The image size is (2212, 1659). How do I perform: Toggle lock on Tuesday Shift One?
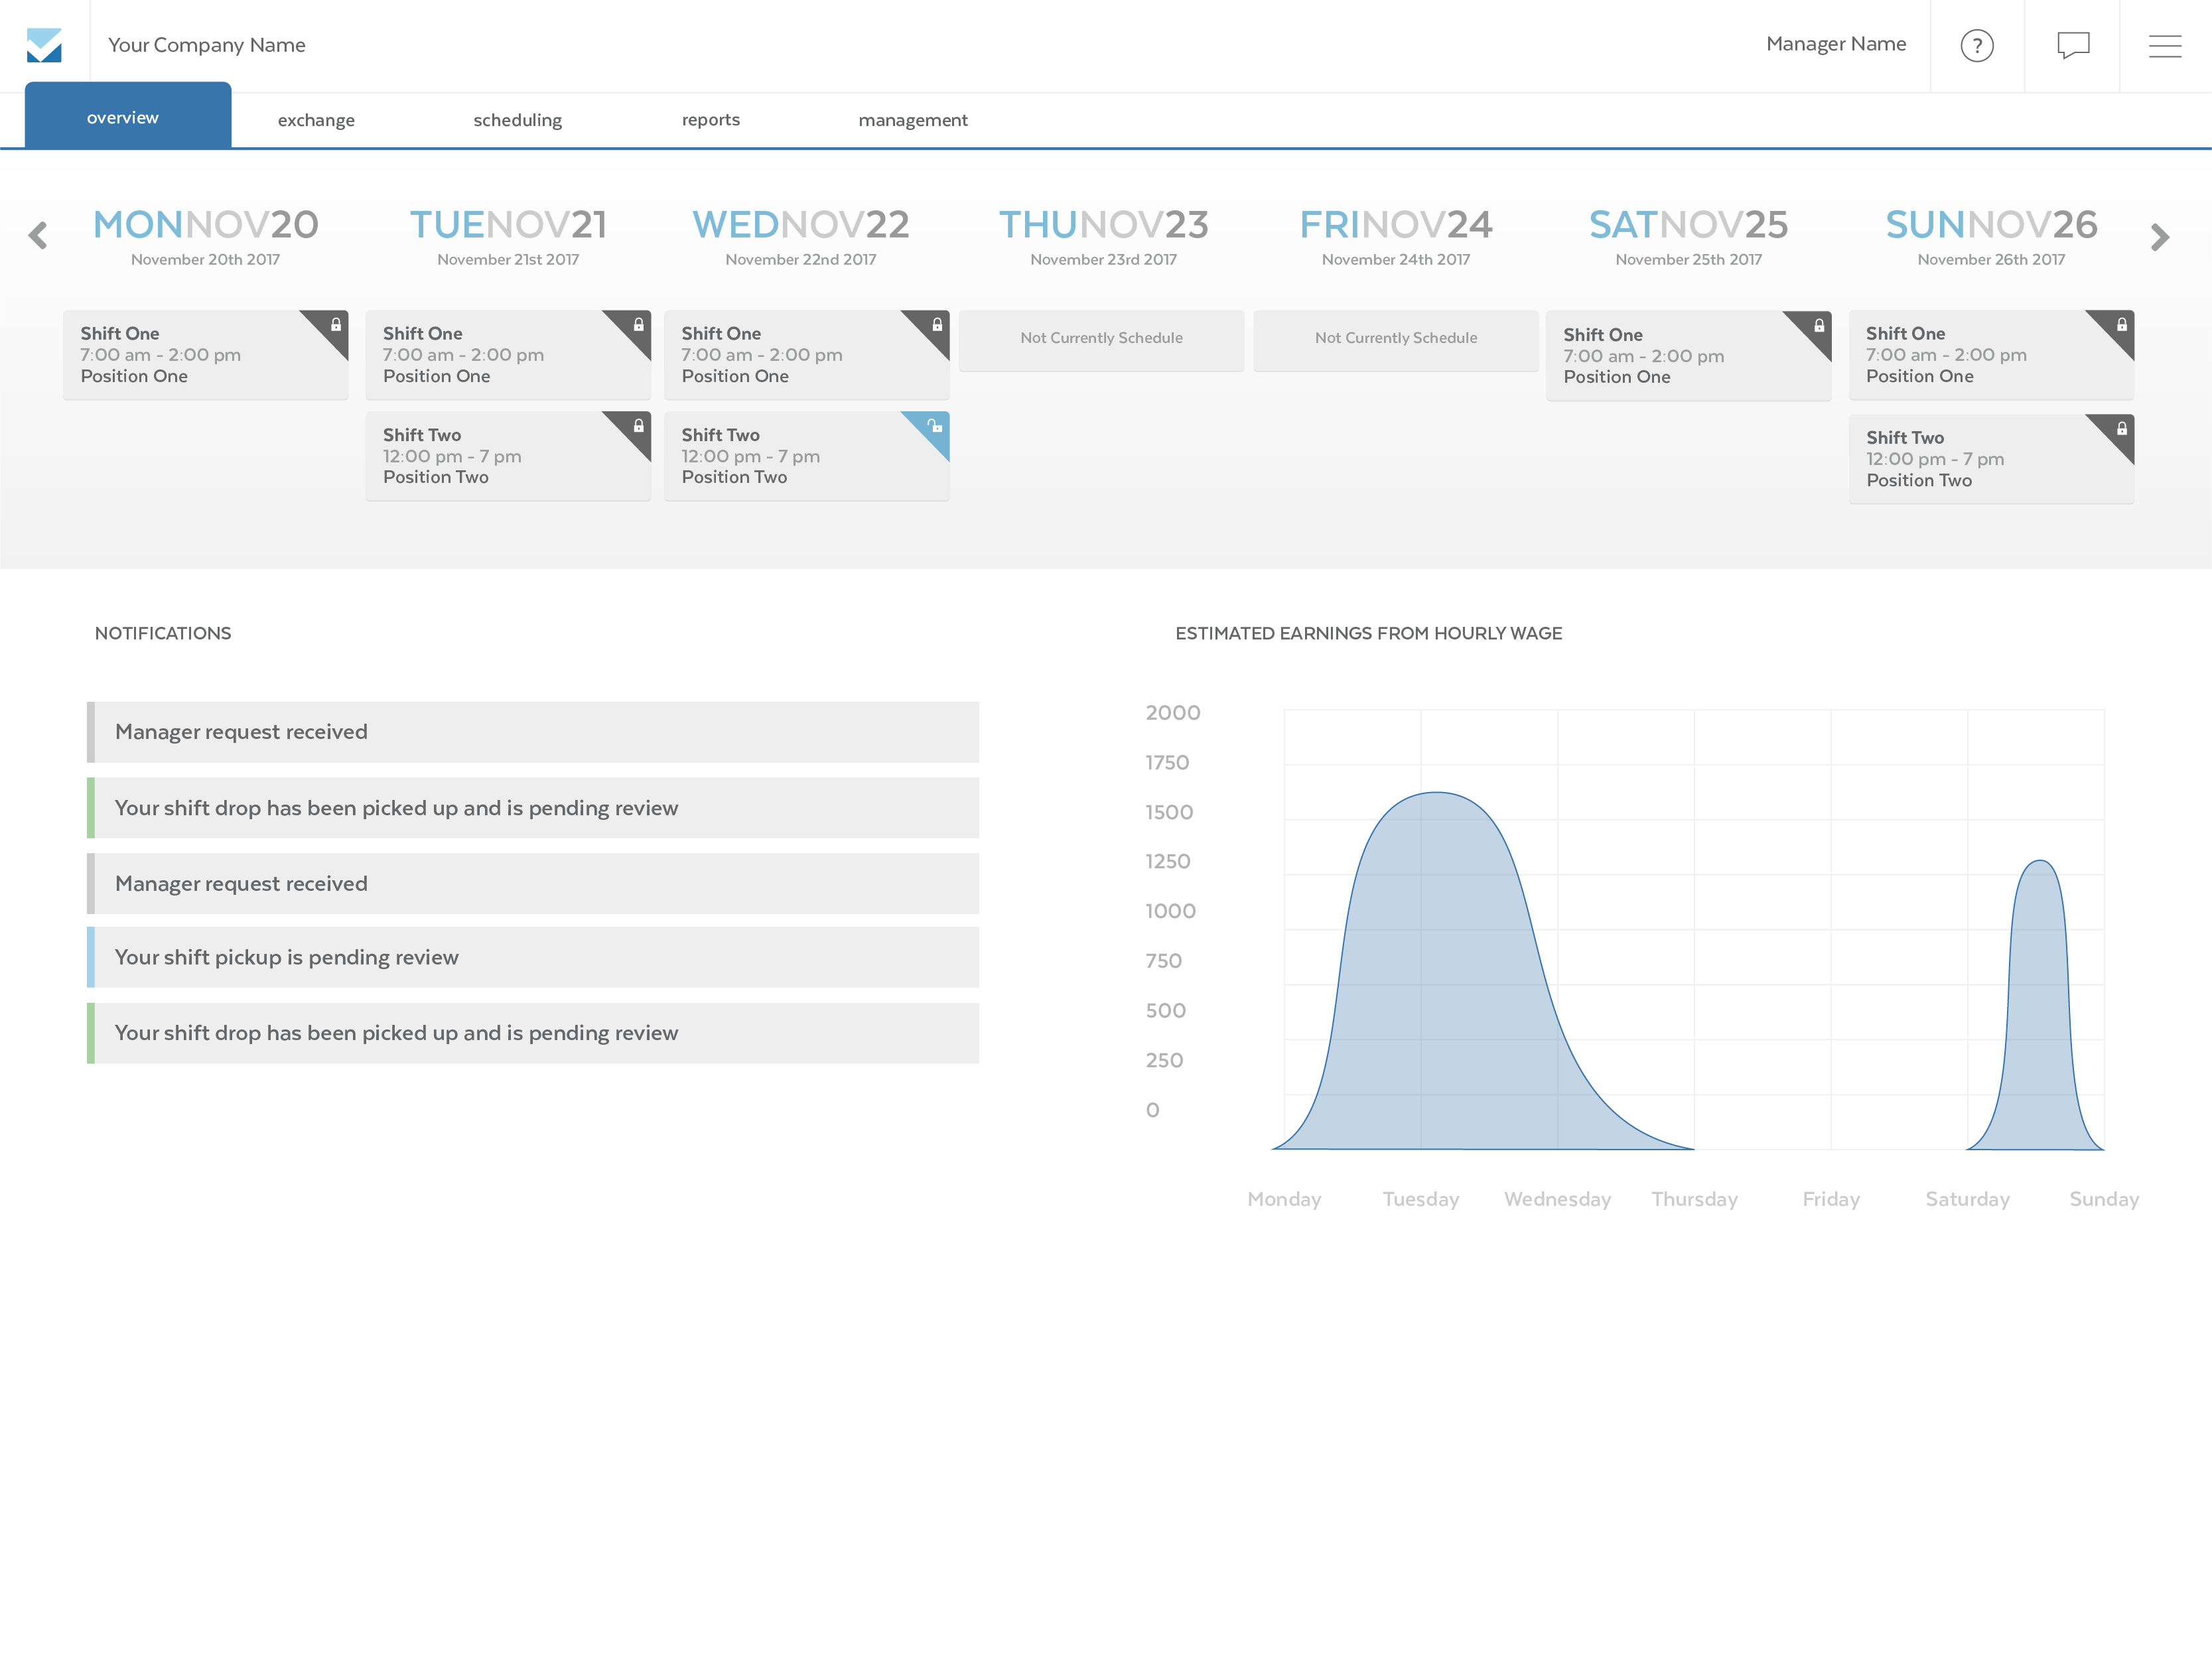tap(638, 325)
